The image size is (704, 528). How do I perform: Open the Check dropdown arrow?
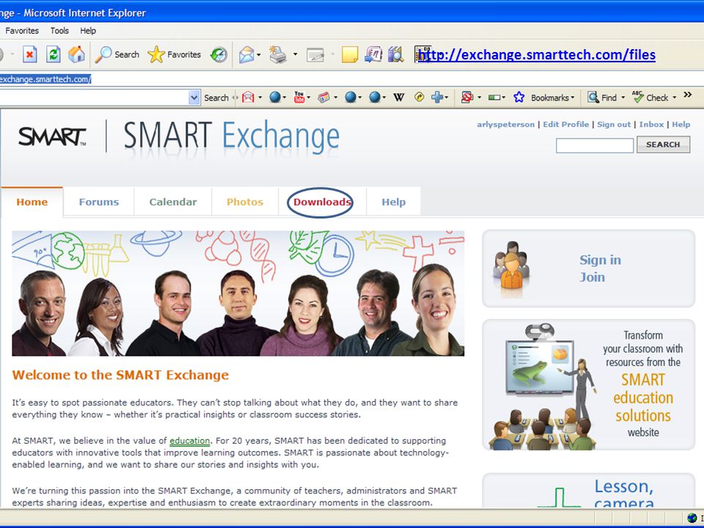(x=675, y=98)
